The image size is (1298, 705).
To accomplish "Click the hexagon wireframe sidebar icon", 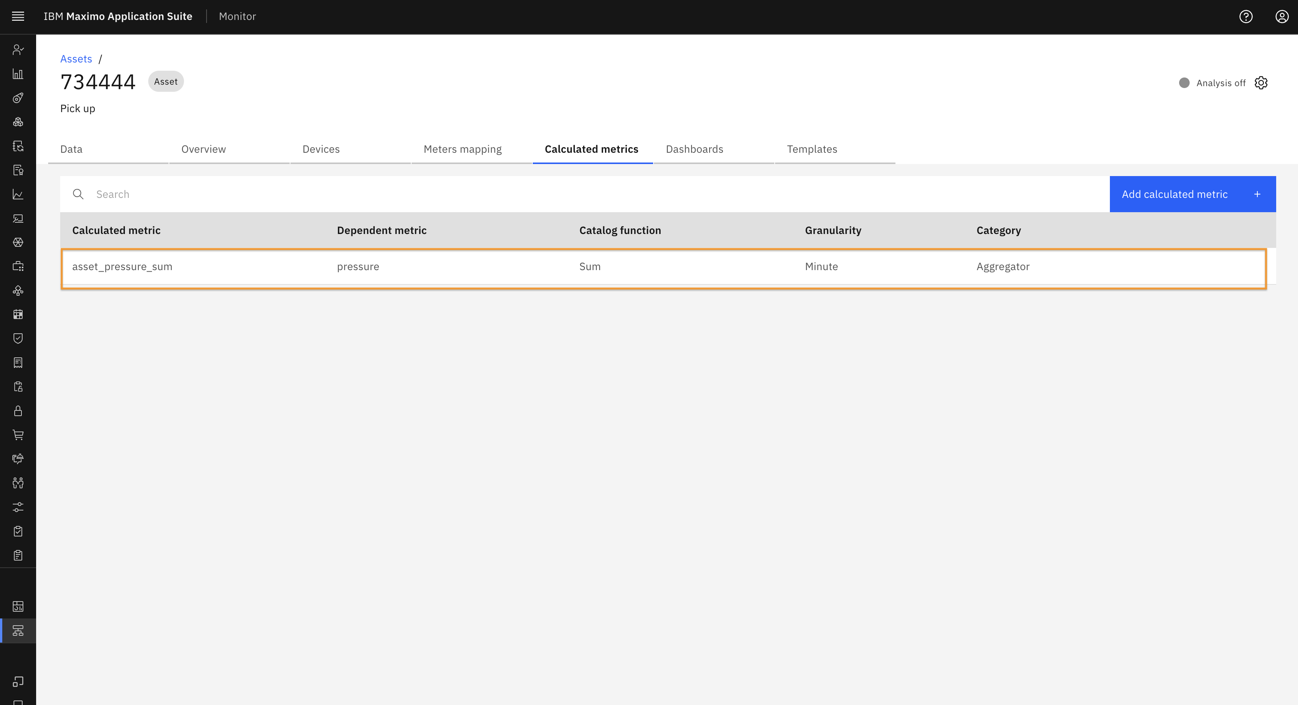I will [18, 242].
